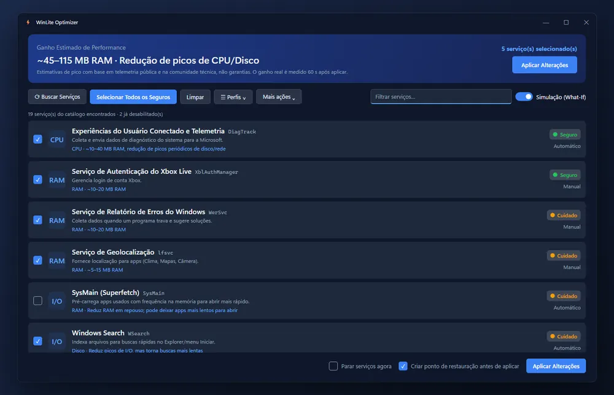Image resolution: width=614 pixels, height=395 pixels.
Task: Uncheck the Experiências do Usuário Conectado e Telemetria service
Action: tap(37, 139)
